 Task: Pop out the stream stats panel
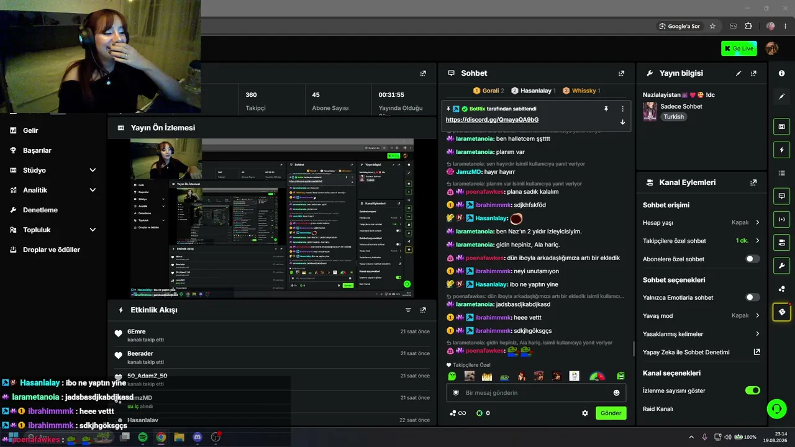pos(423,73)
